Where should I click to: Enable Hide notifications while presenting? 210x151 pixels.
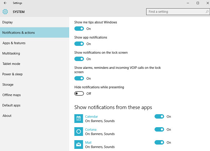(x=79, y=93)
